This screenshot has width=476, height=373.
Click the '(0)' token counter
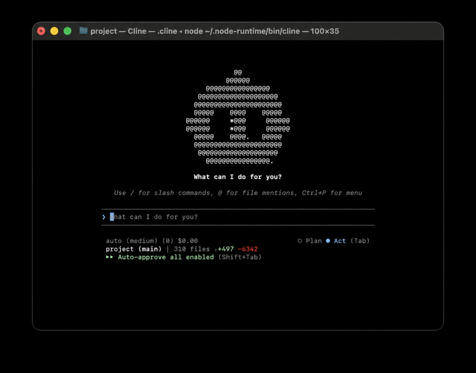[168, 241]
